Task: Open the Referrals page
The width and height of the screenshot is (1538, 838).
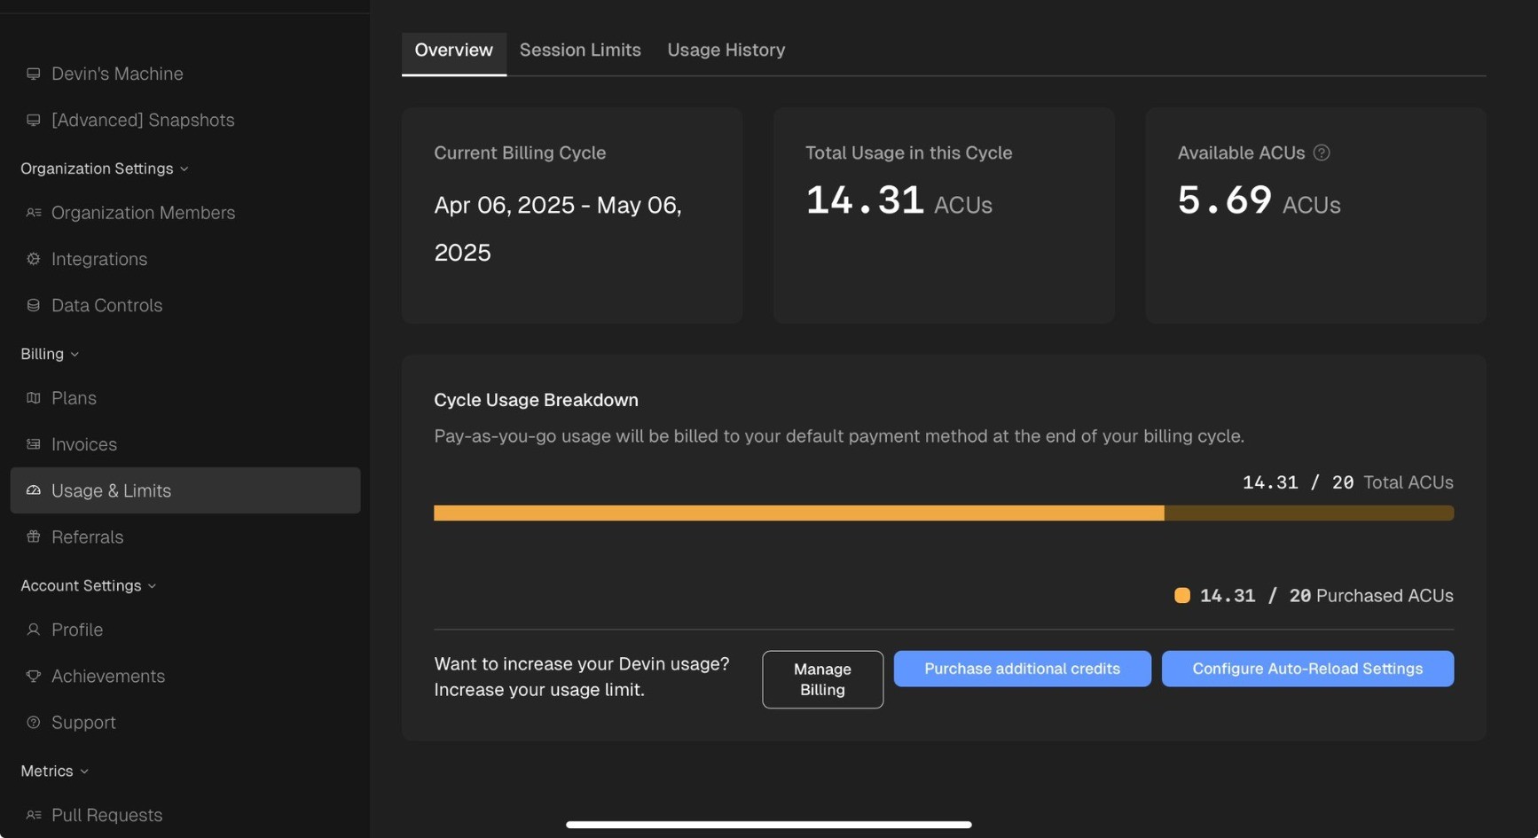Action: (x=185, y=536)
